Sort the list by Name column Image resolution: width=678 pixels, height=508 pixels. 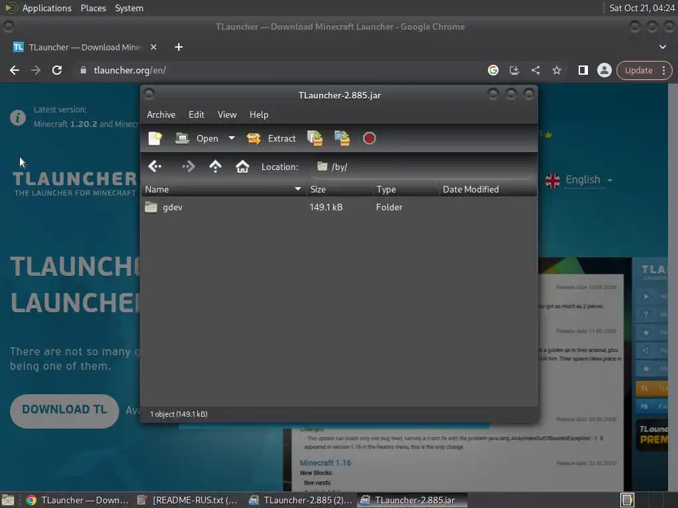tap(224, 189)
